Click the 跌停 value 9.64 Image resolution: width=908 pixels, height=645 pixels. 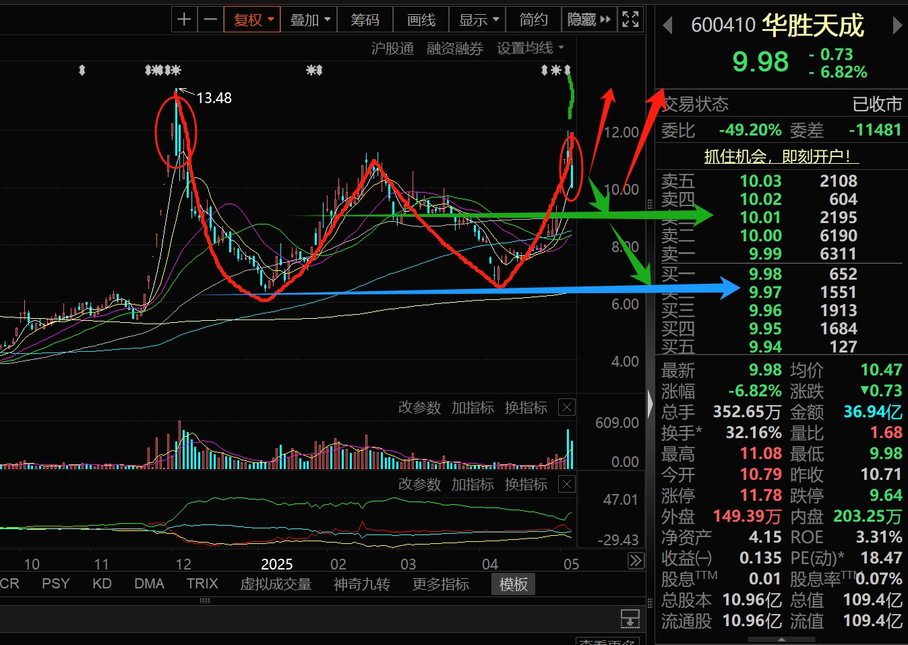click(886, 495)
